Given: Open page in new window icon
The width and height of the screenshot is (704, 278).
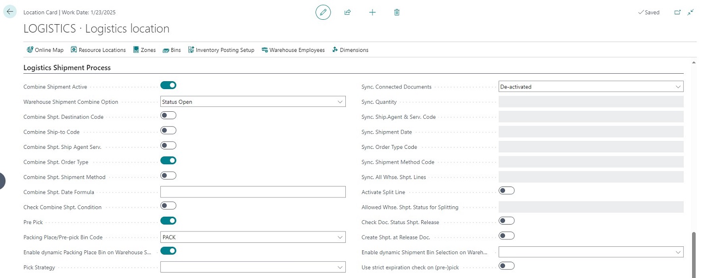Looking at the screenshot, I should pos(678,12).
